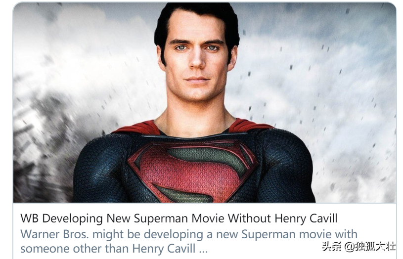Click the "头条" logo text in watermark
The image size is (403, 259).
(x=332, y=247)
